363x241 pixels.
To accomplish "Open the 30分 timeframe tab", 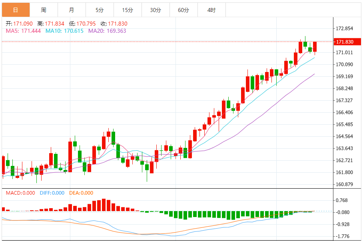I will [156, 10].
